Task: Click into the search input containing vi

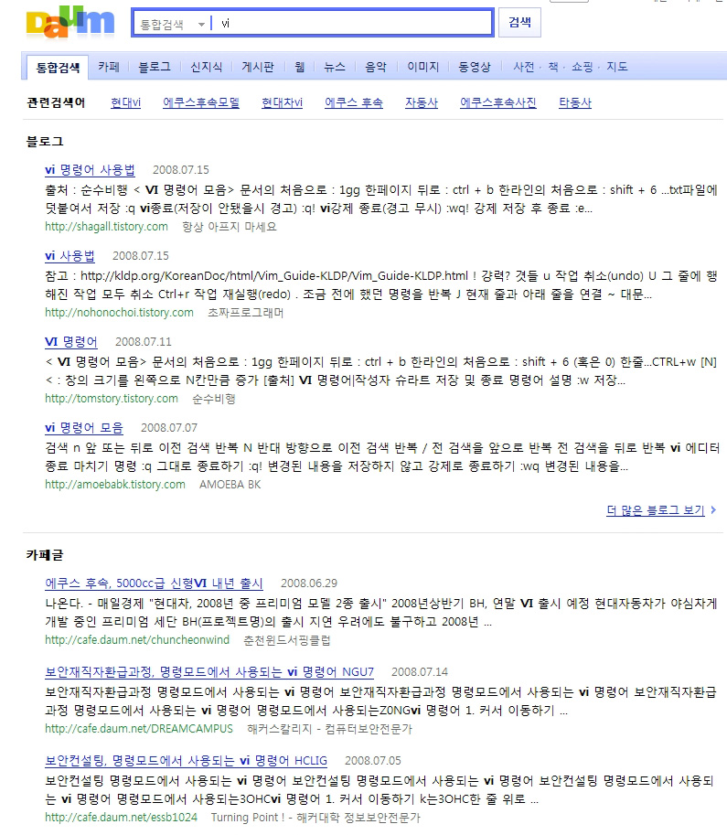Action: coord(351,24)
